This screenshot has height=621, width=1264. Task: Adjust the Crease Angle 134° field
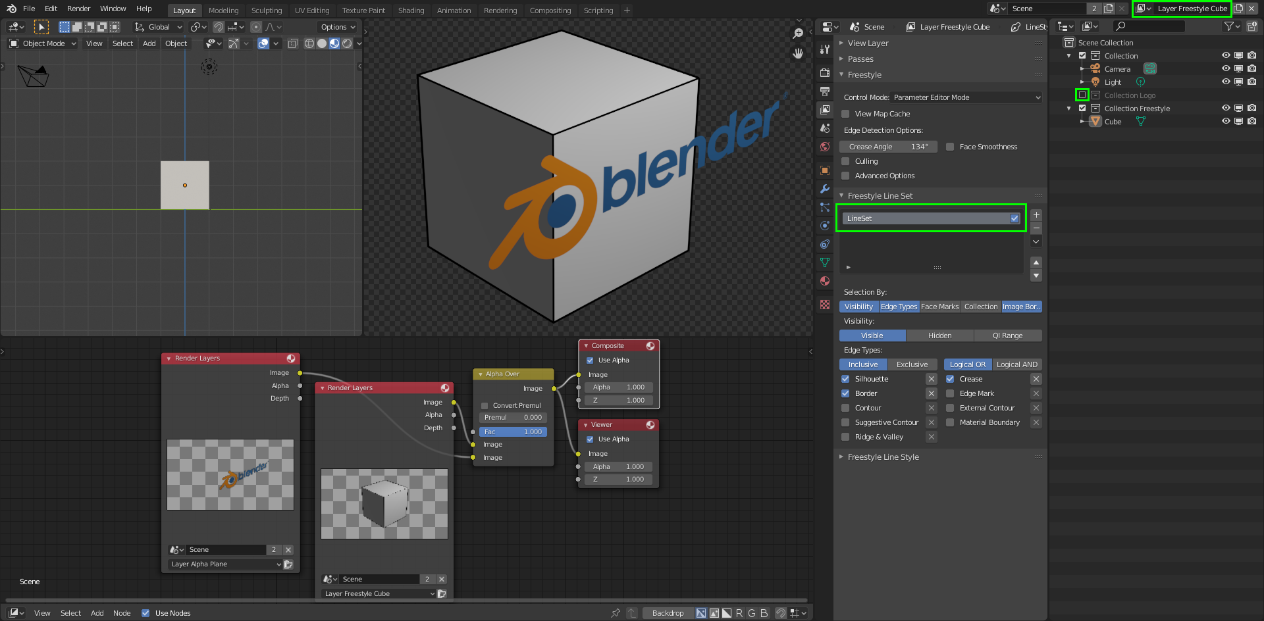[888, 147]
